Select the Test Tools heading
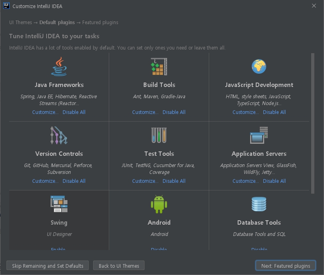The height and width of the screenshot is (275, 324). coord(159,153)
